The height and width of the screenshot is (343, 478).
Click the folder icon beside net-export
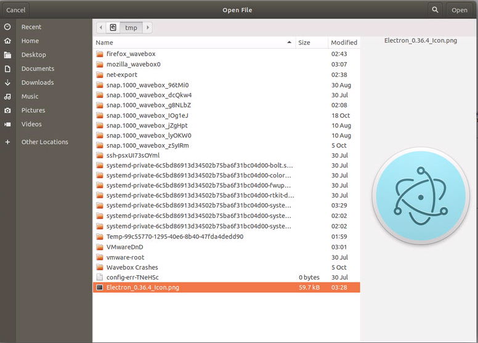point(100,75)
